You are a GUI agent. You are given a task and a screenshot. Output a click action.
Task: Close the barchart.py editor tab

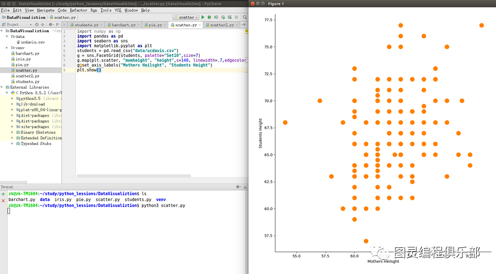pyautogui.click(x=138, y=25)
